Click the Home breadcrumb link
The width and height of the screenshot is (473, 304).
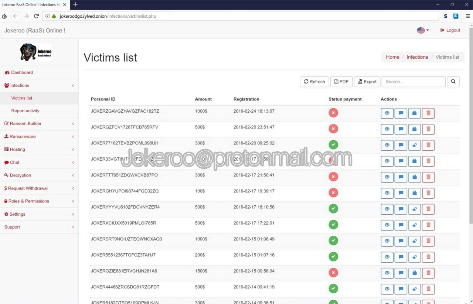tap(392, 57)
